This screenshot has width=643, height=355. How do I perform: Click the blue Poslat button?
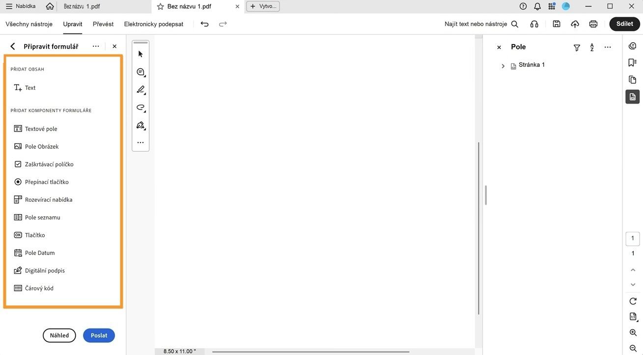tap(99, 335)
